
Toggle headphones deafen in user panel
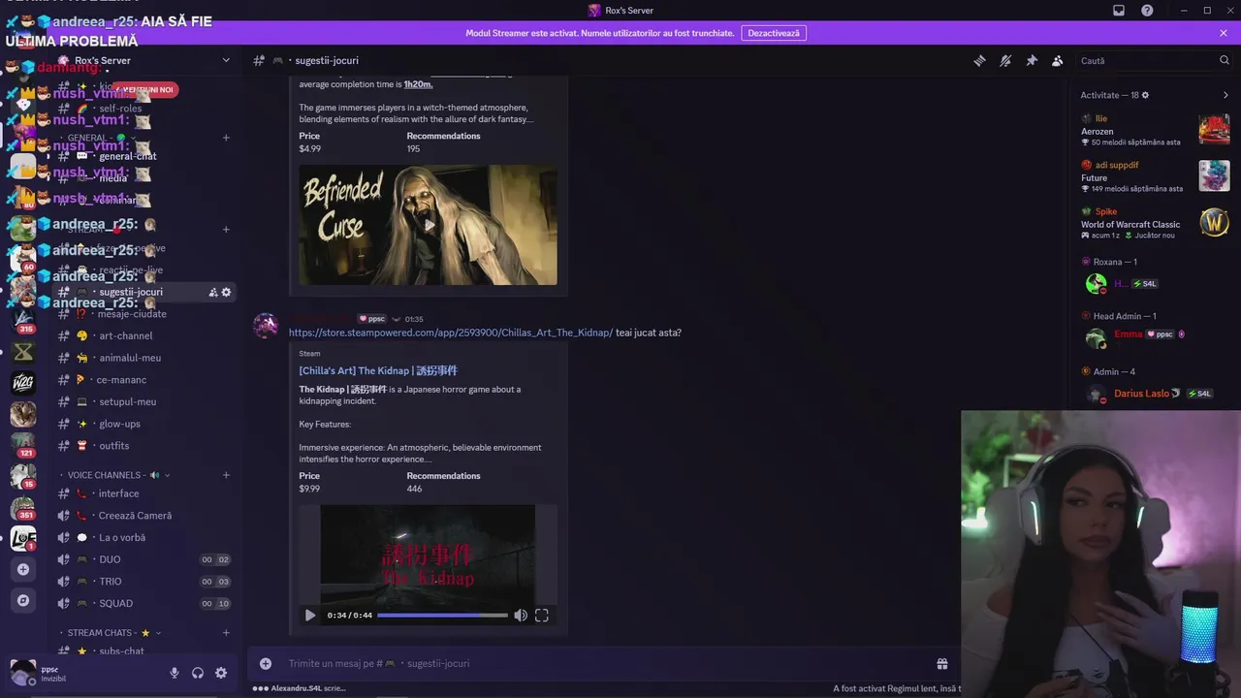(198, 673)
